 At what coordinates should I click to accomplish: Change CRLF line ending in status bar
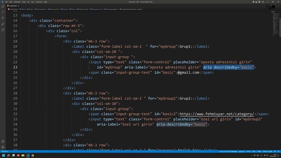pos(254,151)
